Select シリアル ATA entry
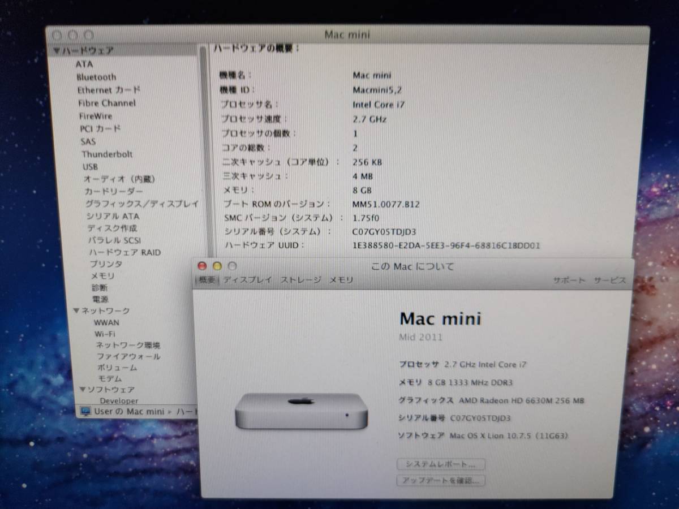 113,216
